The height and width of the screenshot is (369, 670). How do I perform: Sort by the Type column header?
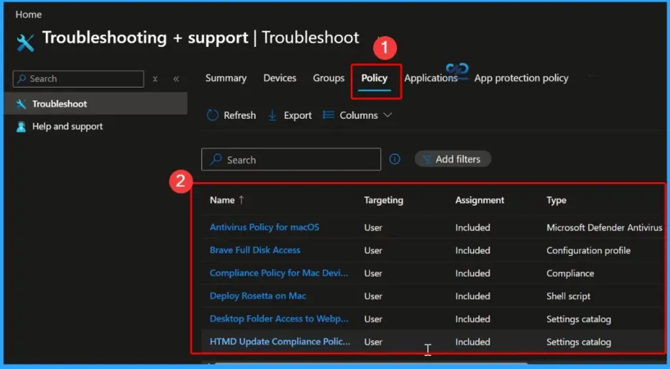[556, 200]
